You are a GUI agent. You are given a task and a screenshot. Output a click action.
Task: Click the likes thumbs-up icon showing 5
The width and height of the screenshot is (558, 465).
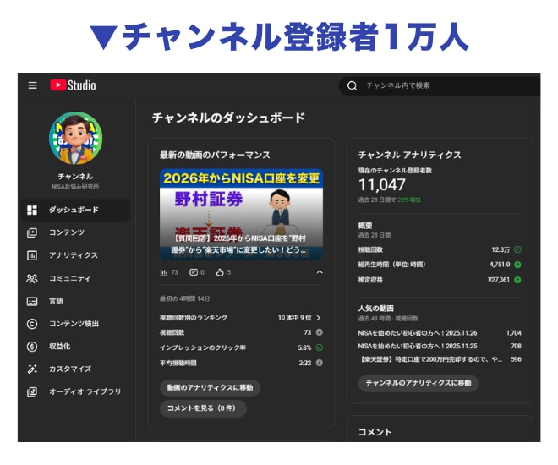click(220, 272)
